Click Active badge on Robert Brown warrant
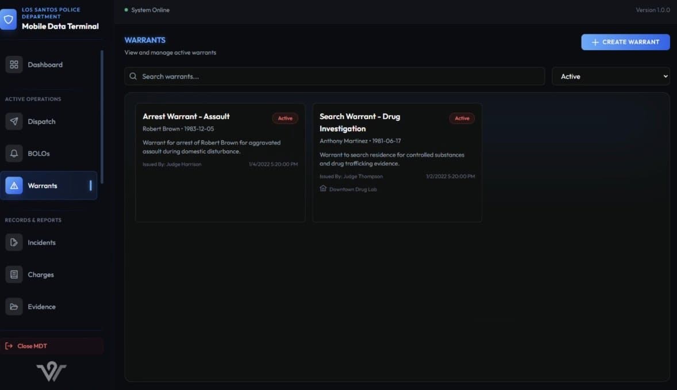Image resolution: width=677 pixels, height=390 pixels. click(x=285, y=118)
